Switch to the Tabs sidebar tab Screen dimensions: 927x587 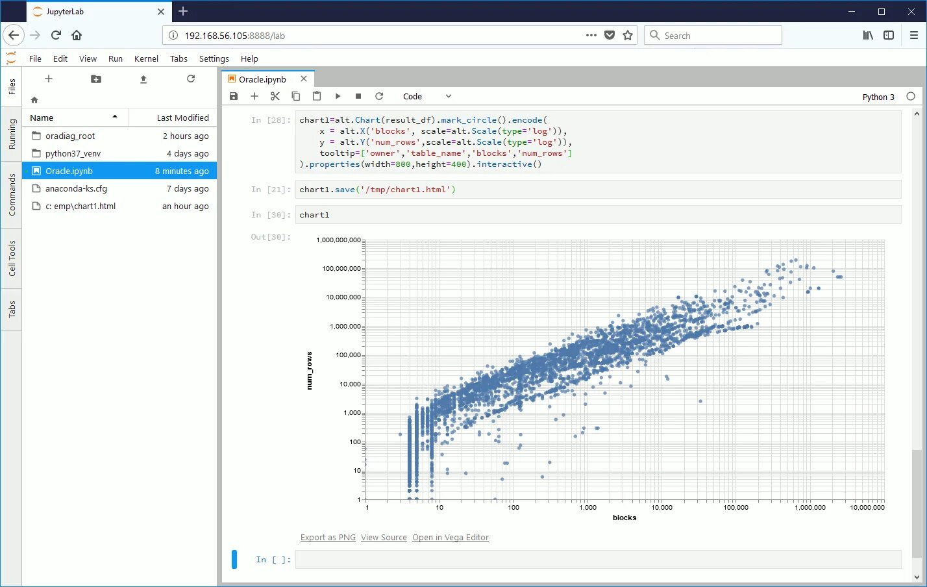click(x=12, y=309)
